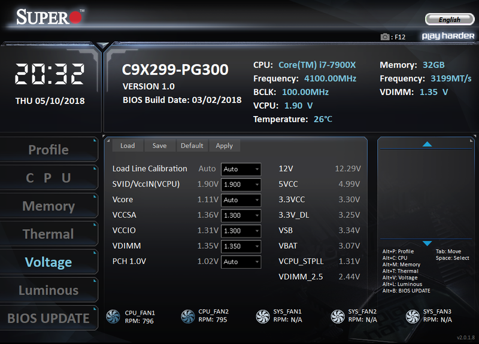Expand the VCCIO voltage dropdown
479x344 pixels.
[x=241, y=231]
